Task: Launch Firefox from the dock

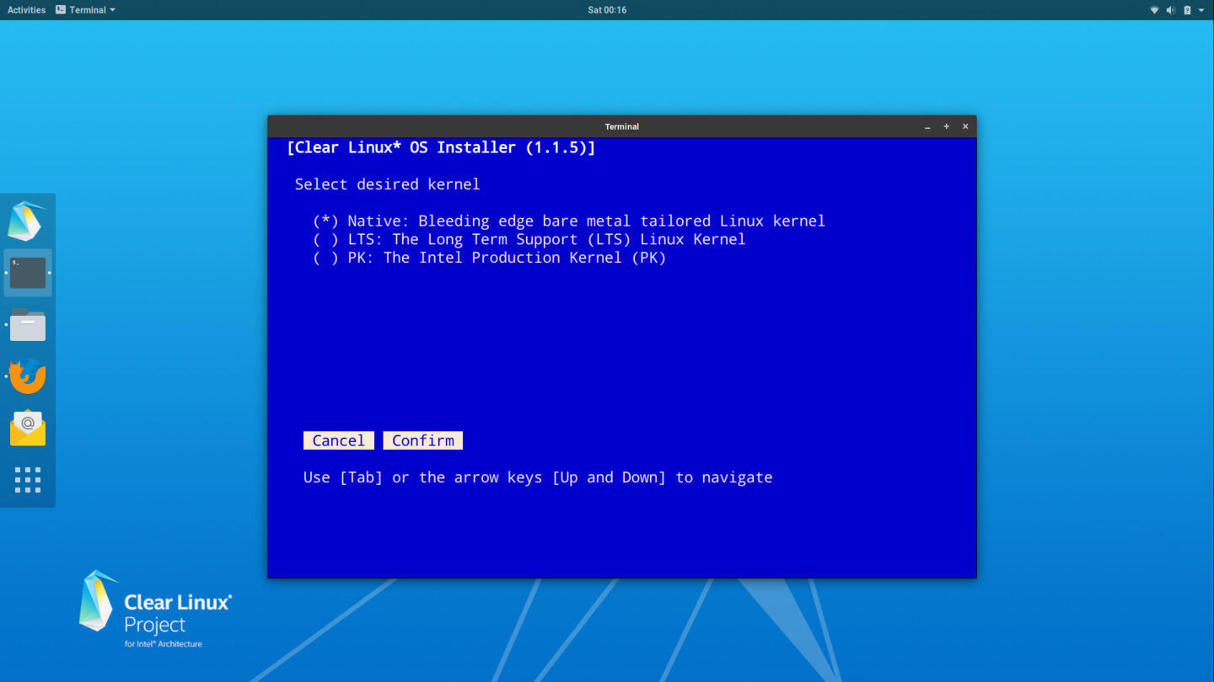Action: (x=28, y=376)
